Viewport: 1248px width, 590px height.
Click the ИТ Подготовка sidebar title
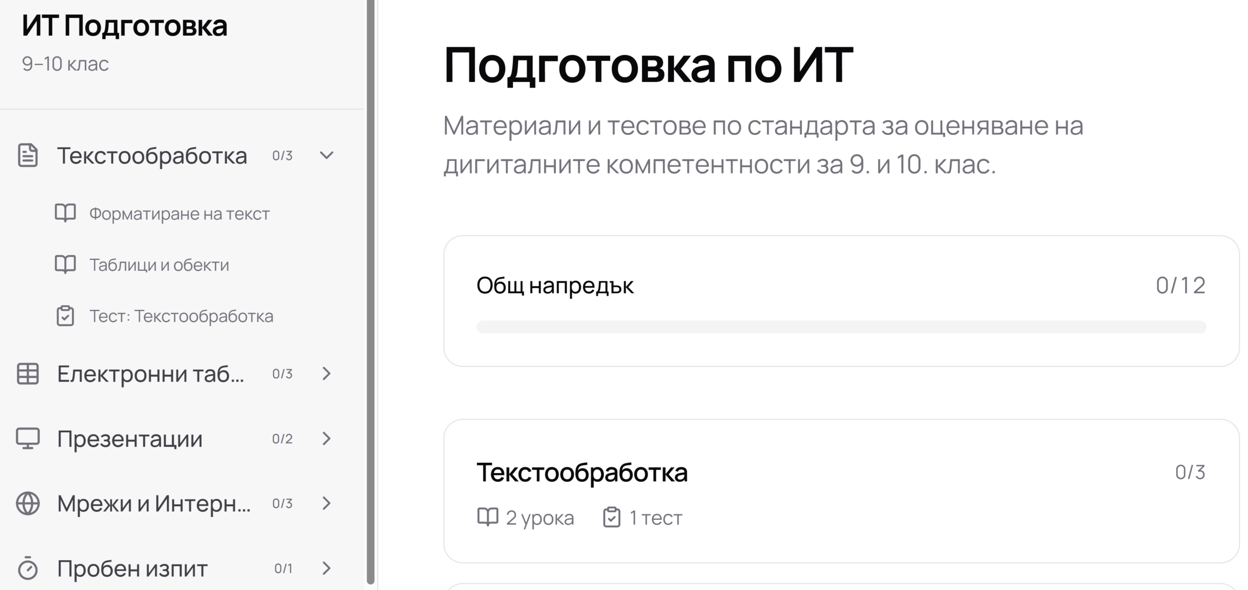point(124,25)
